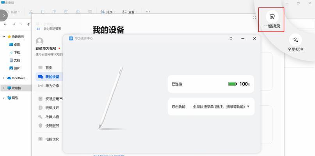315x156 pixels.
Task: Open the 一键摘录 quick capture tool
Action: point(272,19)
